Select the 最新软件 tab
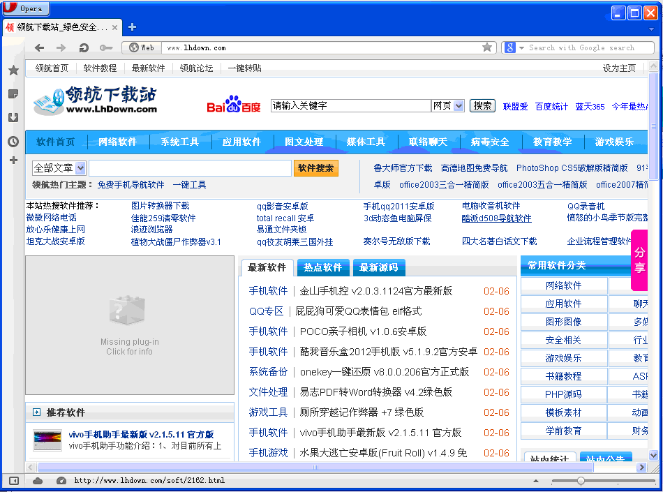Screen dimensions: 663x492 coord(267,267)
